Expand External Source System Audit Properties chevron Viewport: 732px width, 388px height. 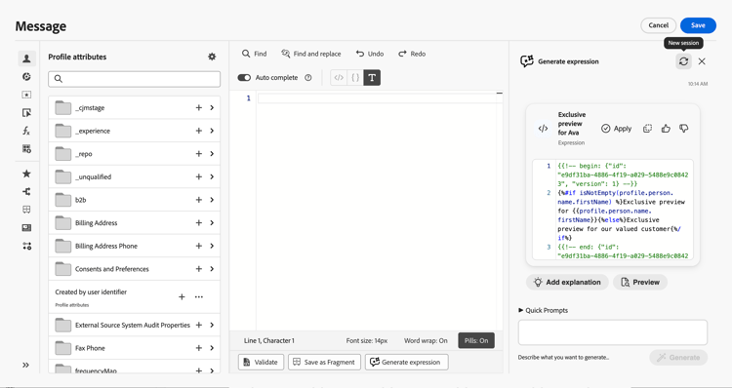coord(212,325)
